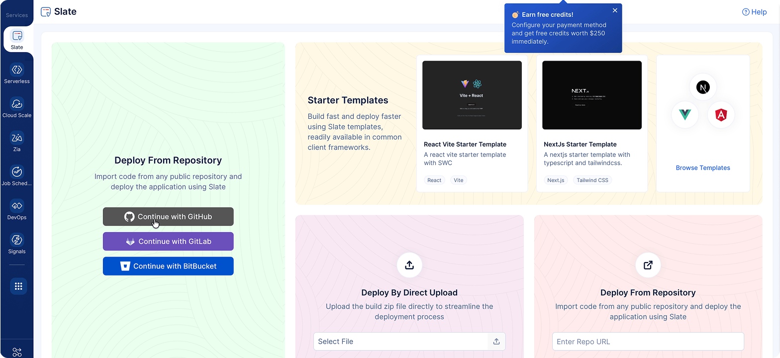This screenshot has width=780, height=358.
Task: Click the React tag chip
Action: (x=434, y=180)
